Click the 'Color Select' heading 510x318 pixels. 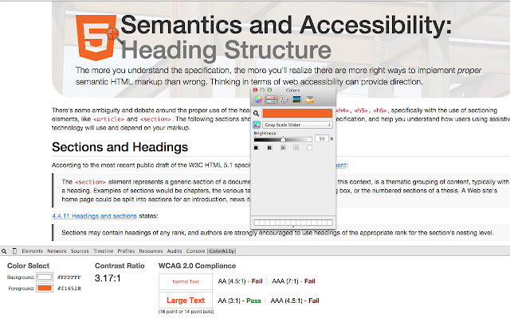29,266
